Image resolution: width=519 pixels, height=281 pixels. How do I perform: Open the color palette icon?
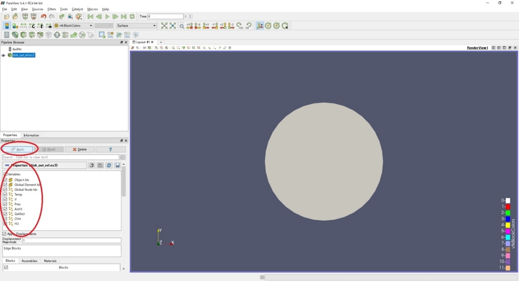tap(79, 17)
